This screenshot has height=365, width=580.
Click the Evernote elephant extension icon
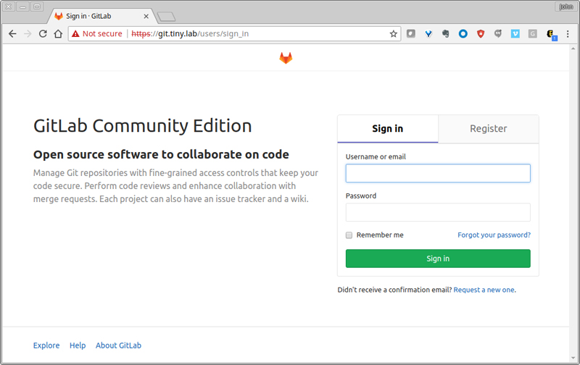tap(445, 33)
